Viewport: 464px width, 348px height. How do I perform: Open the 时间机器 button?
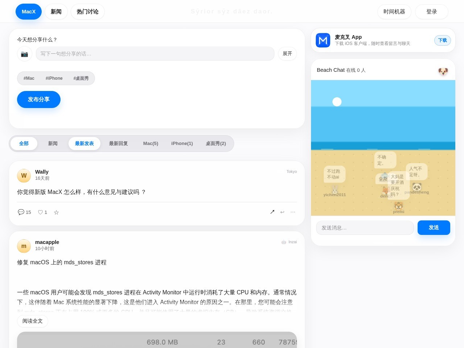coord(394,12)
